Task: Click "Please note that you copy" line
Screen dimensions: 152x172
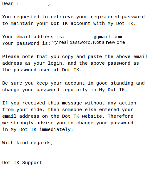Action: click(75, 57)
